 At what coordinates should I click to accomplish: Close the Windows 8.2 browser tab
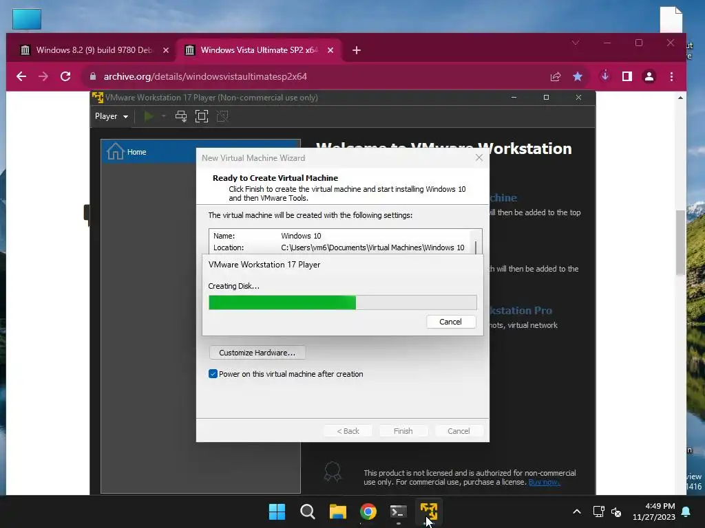(x=165, y=49)
